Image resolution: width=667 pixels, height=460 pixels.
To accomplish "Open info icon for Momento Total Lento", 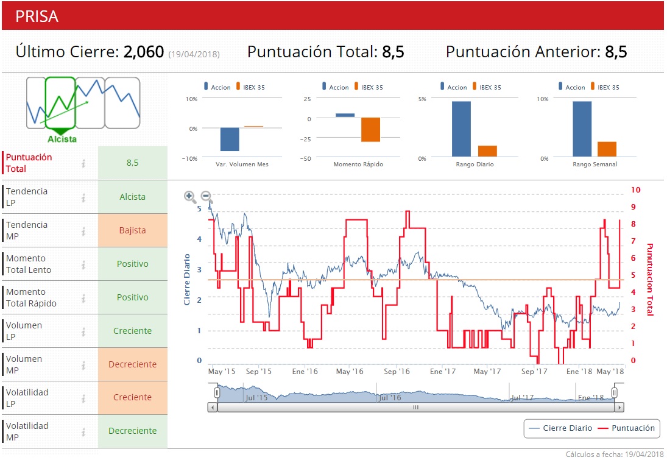I will click(x=84, y=264).
